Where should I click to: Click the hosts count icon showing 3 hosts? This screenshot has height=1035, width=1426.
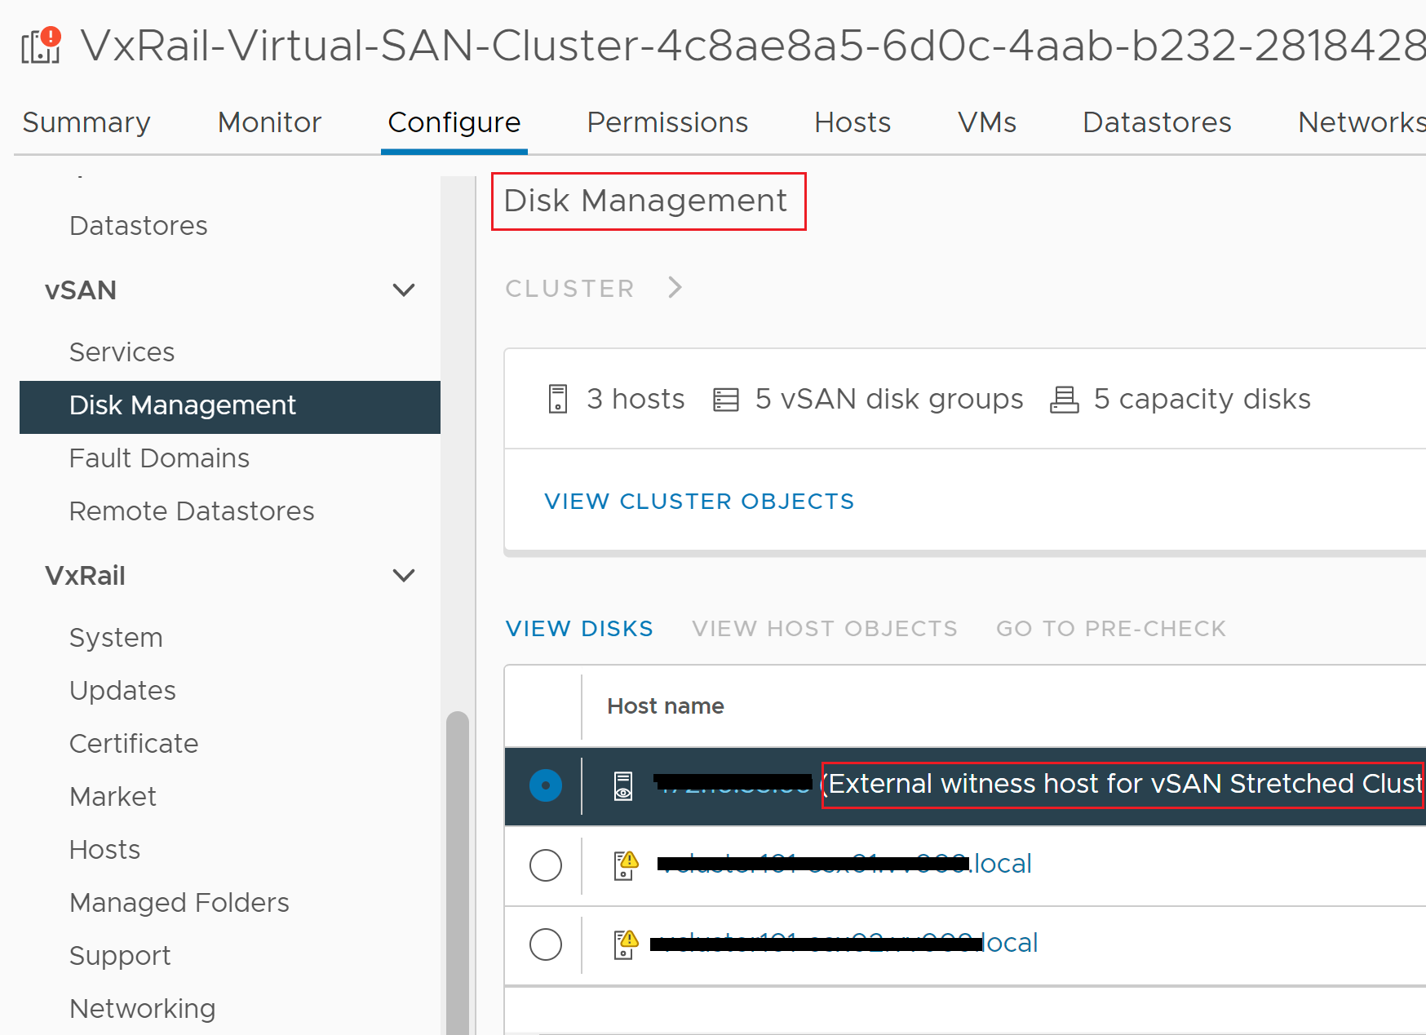pos(557,398)
